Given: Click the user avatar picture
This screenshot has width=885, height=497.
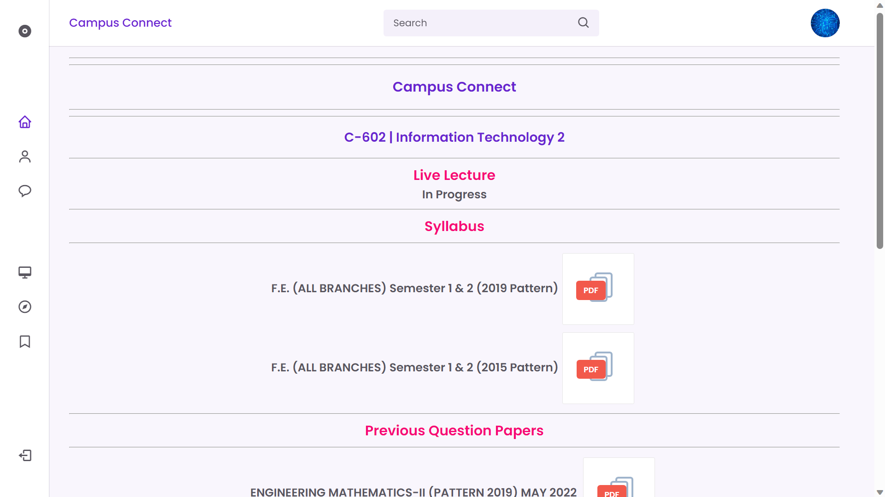Looking at the screenshot, I should pyautogui.click(x=825, y=23).
